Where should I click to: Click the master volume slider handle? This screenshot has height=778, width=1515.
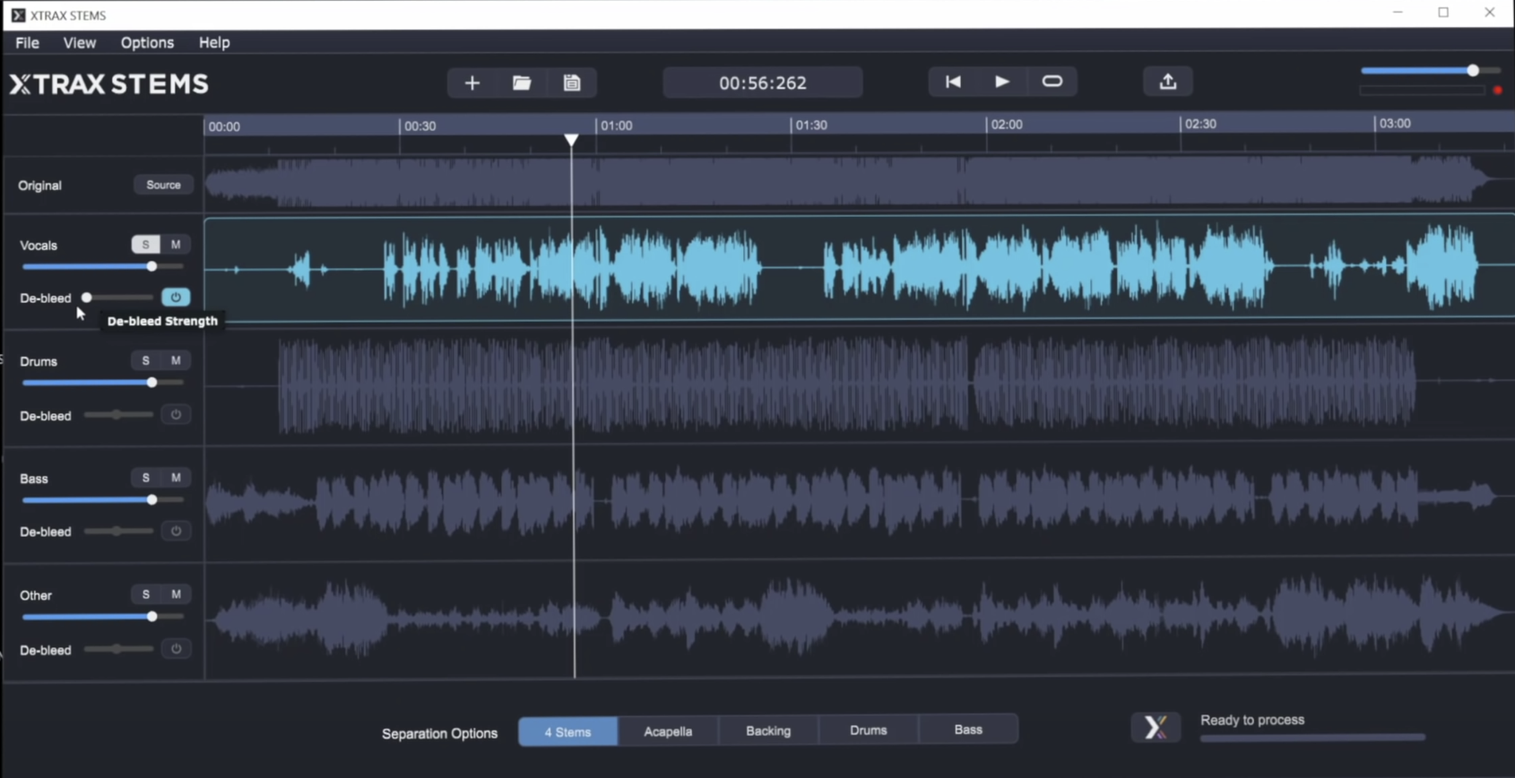(1473, 70)
